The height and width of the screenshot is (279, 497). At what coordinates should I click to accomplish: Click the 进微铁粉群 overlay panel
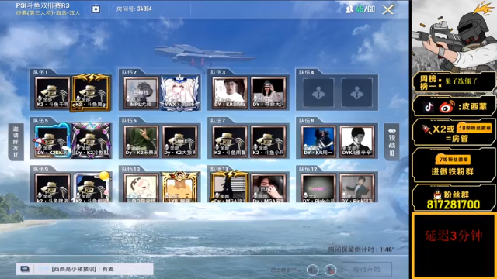pyautogui.click(x=454, y=165)
